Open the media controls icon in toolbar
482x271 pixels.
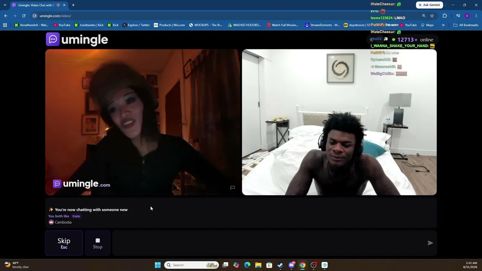(x=458, y=16)
